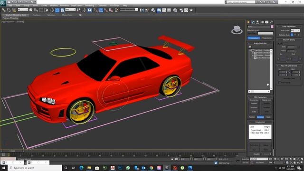The height and width of the screenshot is (171, 304).
Task: Click the Assign Controller icon button
Action: click(x=250, y=47)
